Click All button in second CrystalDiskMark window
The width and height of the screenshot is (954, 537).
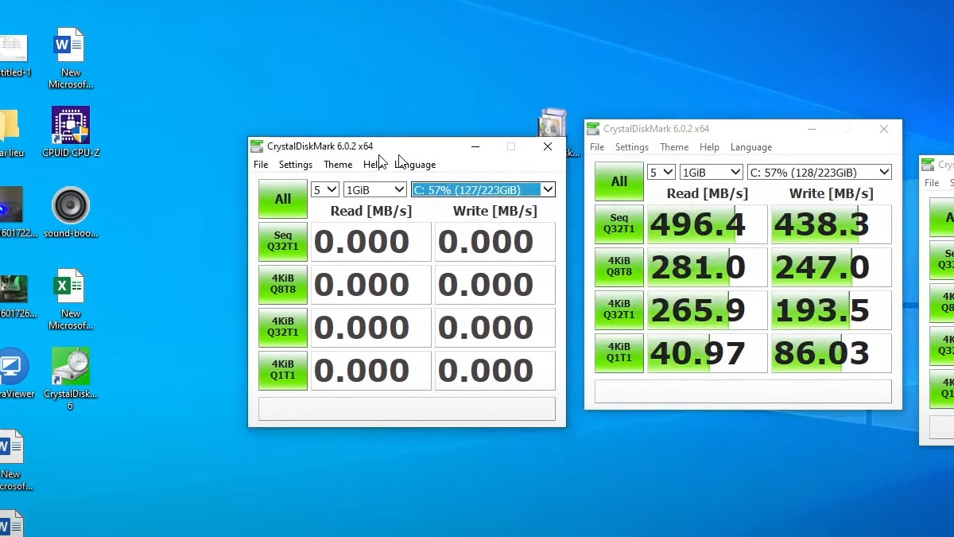[619, 181]
